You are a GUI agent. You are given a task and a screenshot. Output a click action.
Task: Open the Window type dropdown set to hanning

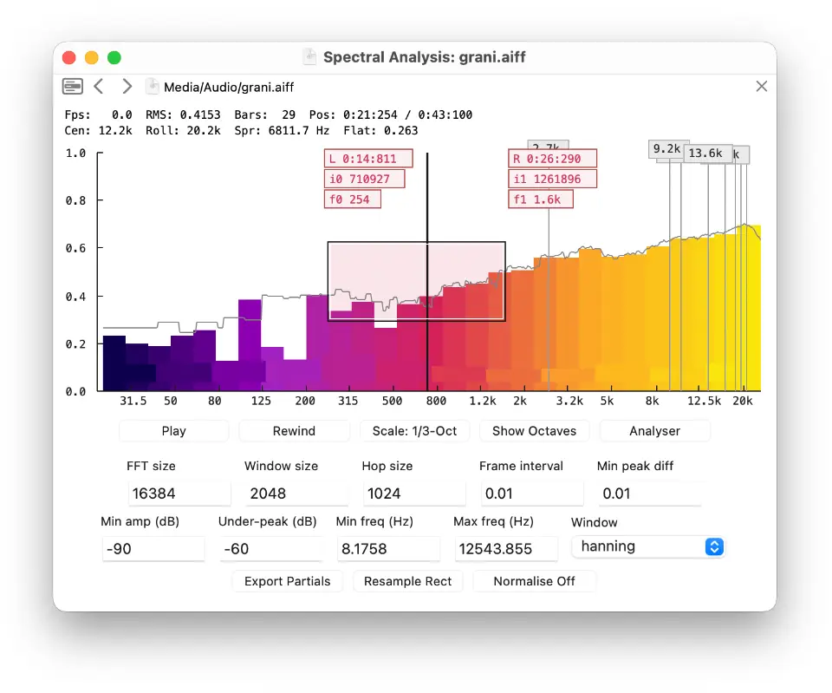tap(647, 546)
